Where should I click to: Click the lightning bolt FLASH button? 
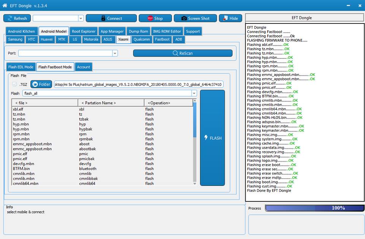point(212,138)
